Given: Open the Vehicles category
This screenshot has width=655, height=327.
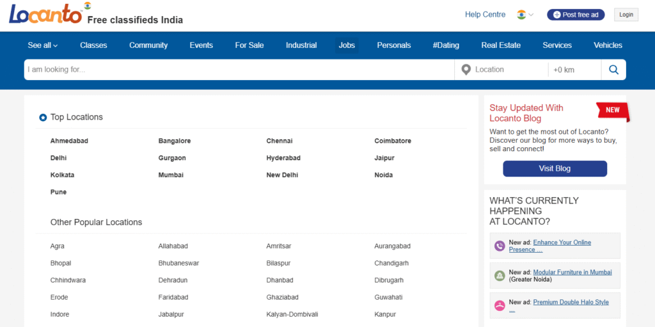Looking at the screenshot, I should (608, 45).
